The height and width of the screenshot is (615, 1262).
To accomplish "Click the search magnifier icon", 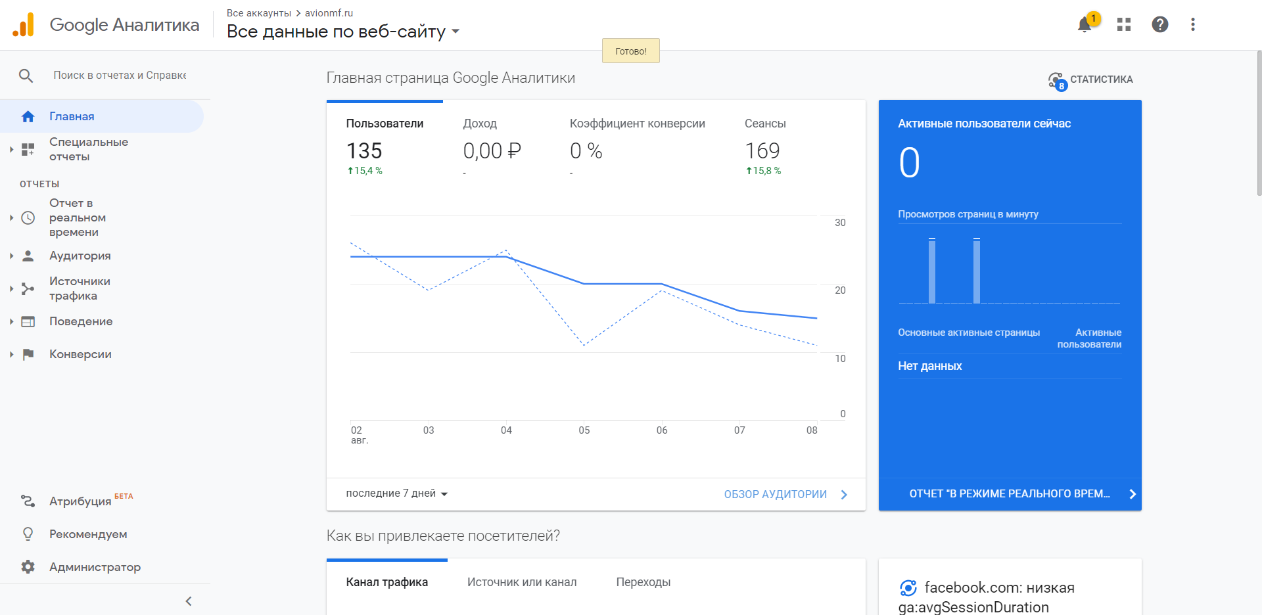I will coord(26,76).
